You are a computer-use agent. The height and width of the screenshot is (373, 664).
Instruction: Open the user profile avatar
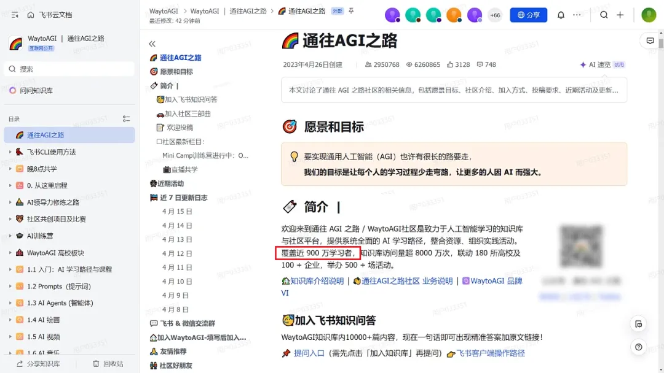click(x=649, y=15)
